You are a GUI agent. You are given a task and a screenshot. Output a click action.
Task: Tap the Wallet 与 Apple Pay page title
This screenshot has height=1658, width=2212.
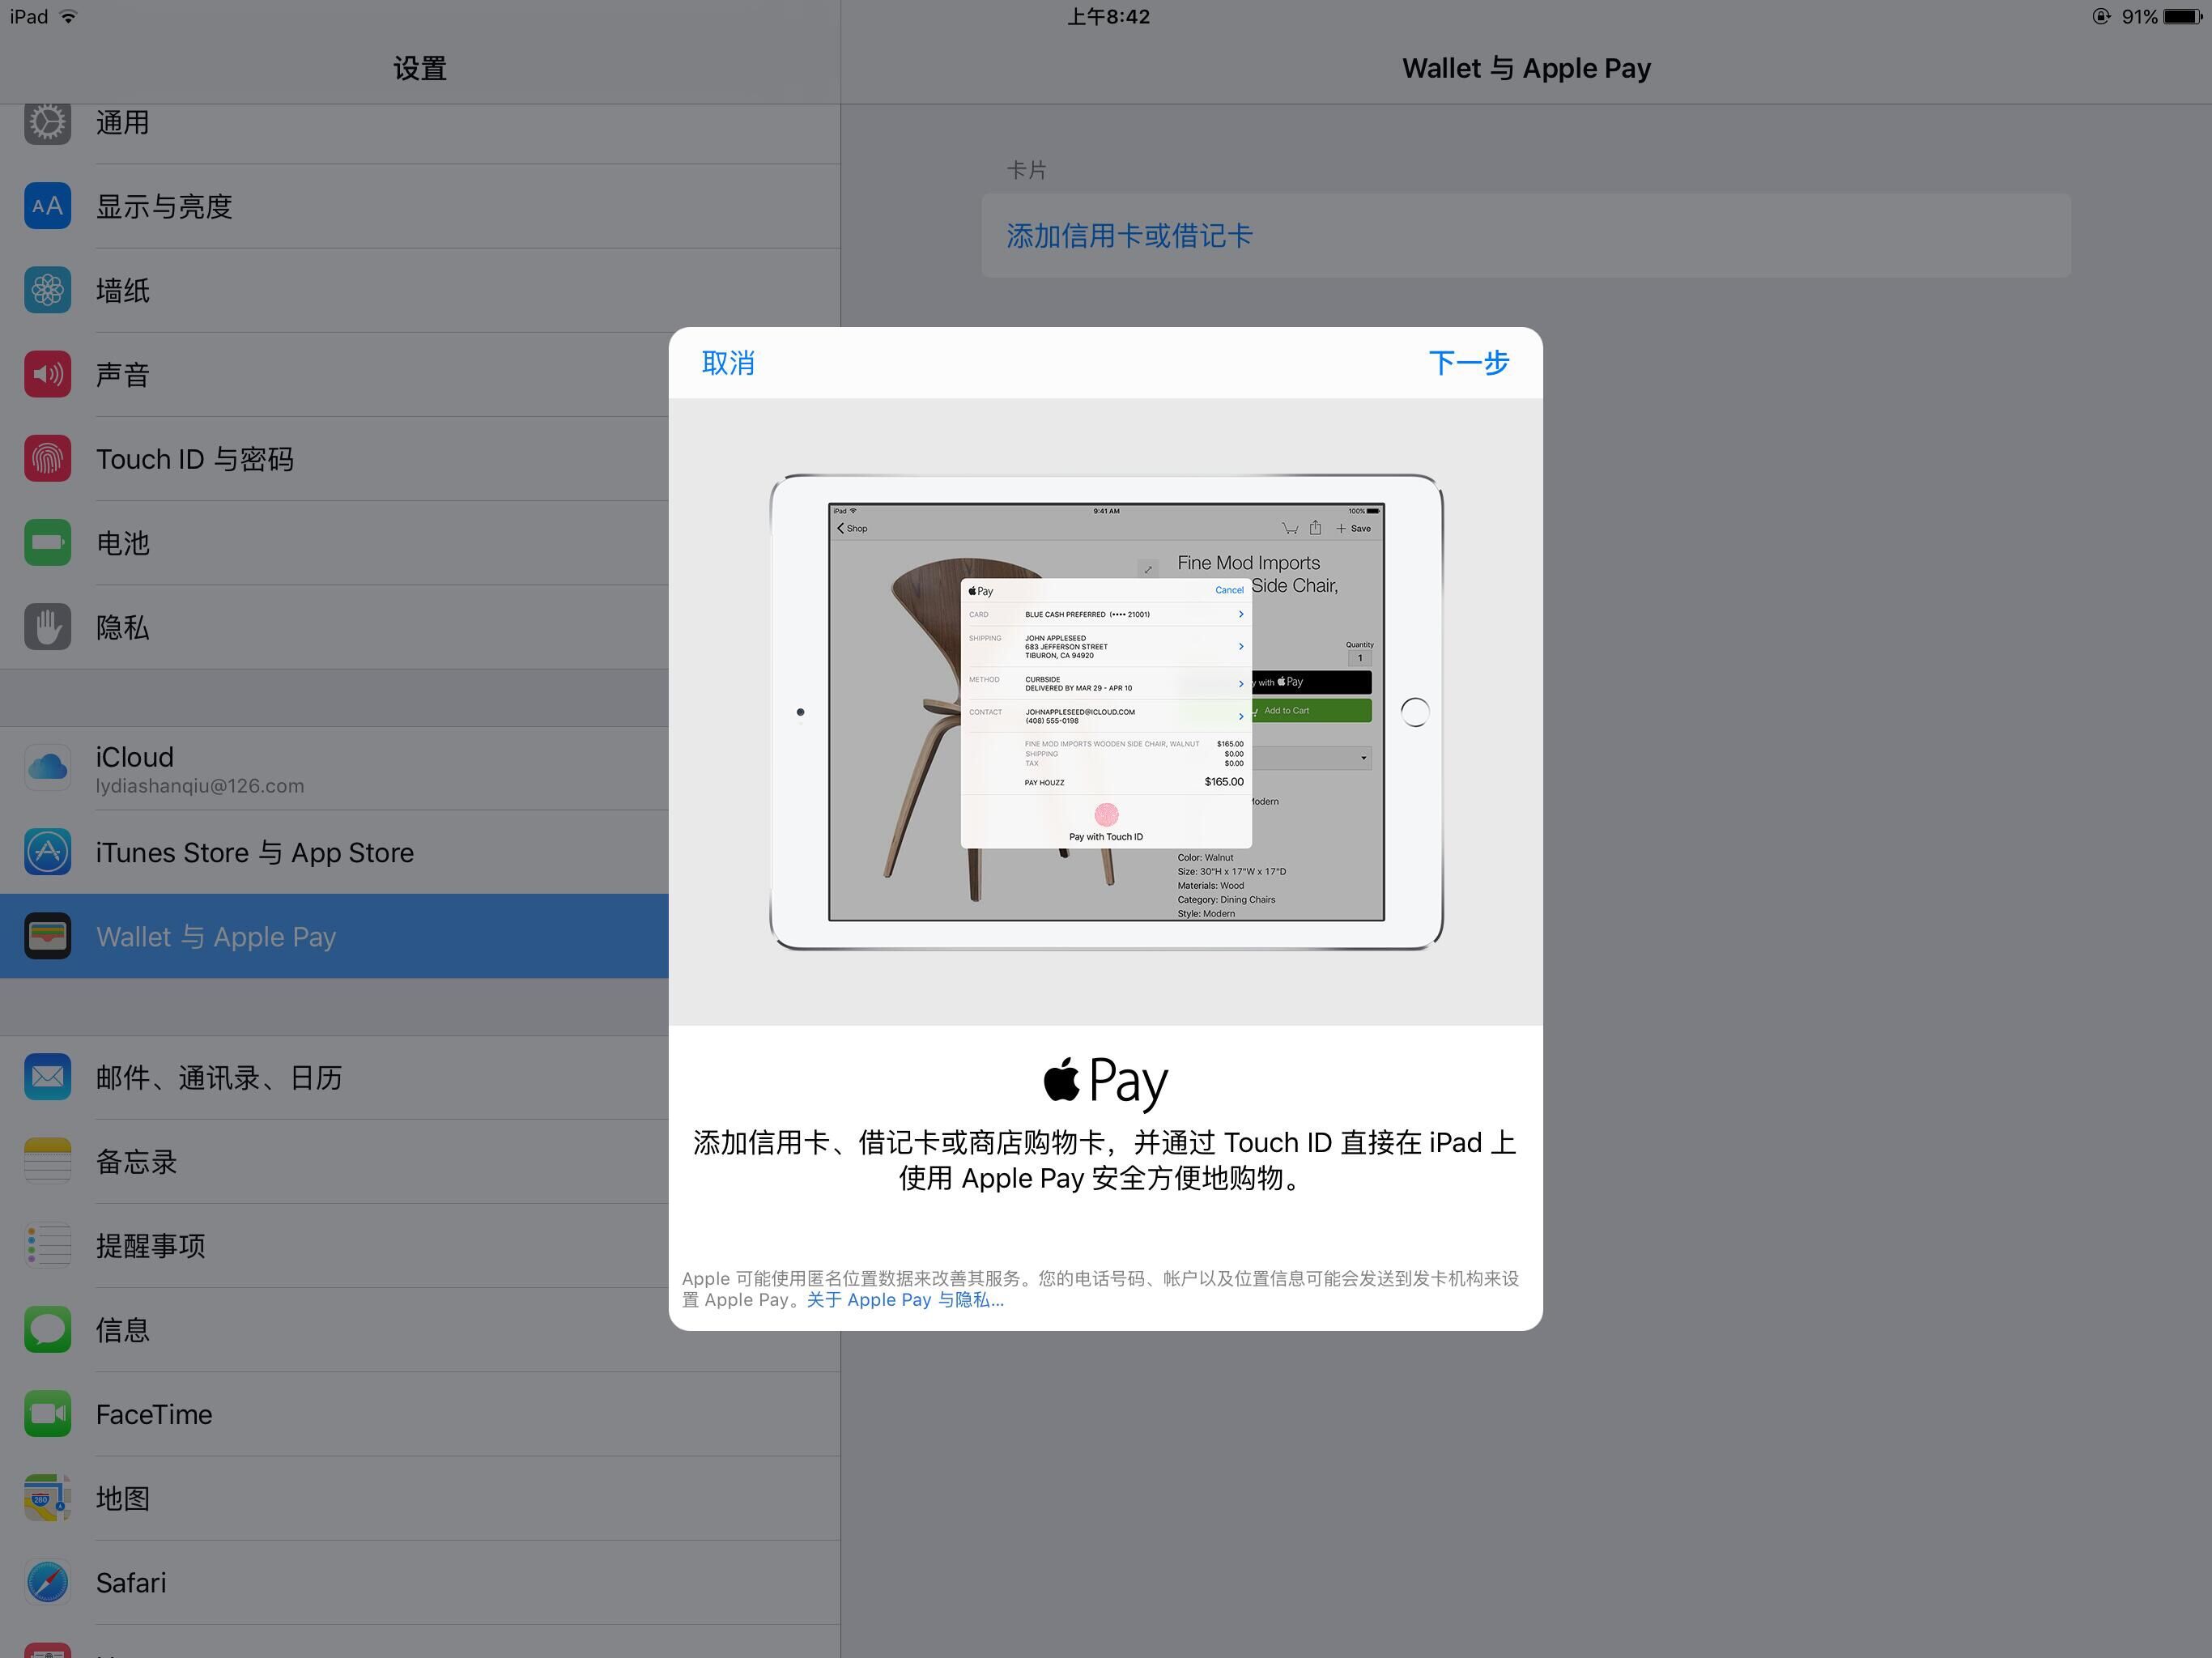(1526, 68)
